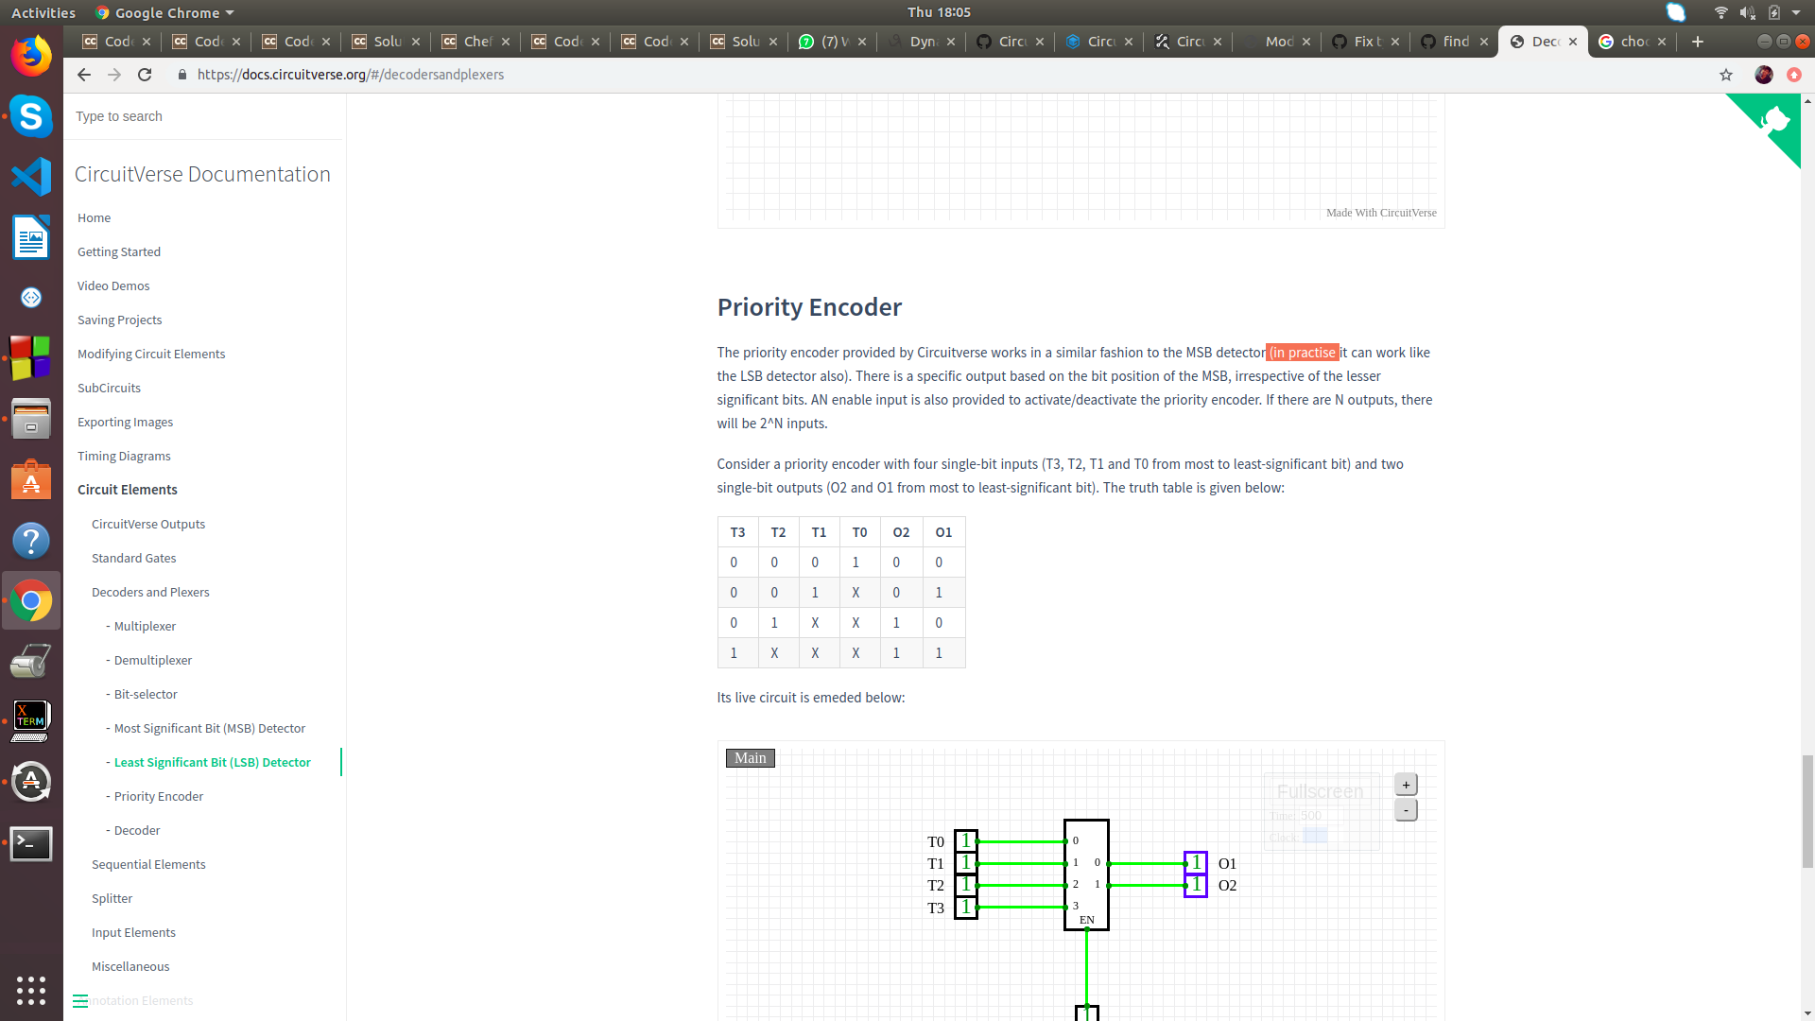The image size is (1815, 1021).
Task: Open the Priority Encoder sidebar link
Action: click(159, 796)
